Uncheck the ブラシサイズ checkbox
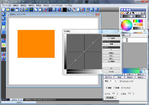The image size is (149, 105). [122, 88]
